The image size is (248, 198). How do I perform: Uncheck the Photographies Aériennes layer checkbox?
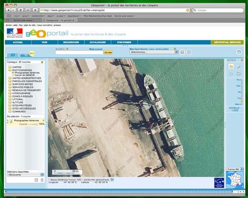pos(13,73)
